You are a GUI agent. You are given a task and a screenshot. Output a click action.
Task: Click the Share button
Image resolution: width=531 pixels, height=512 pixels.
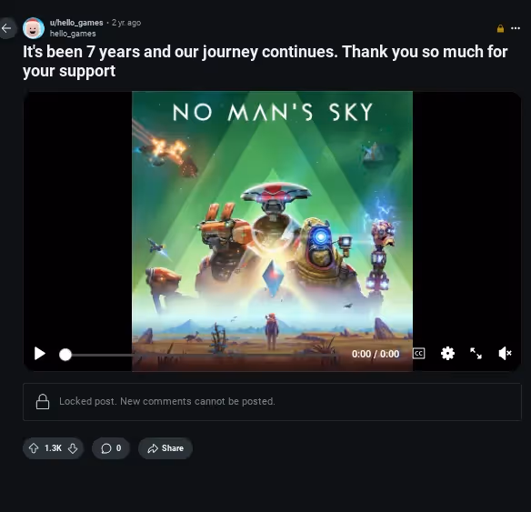pyautogui.click(x=165, y=448)
